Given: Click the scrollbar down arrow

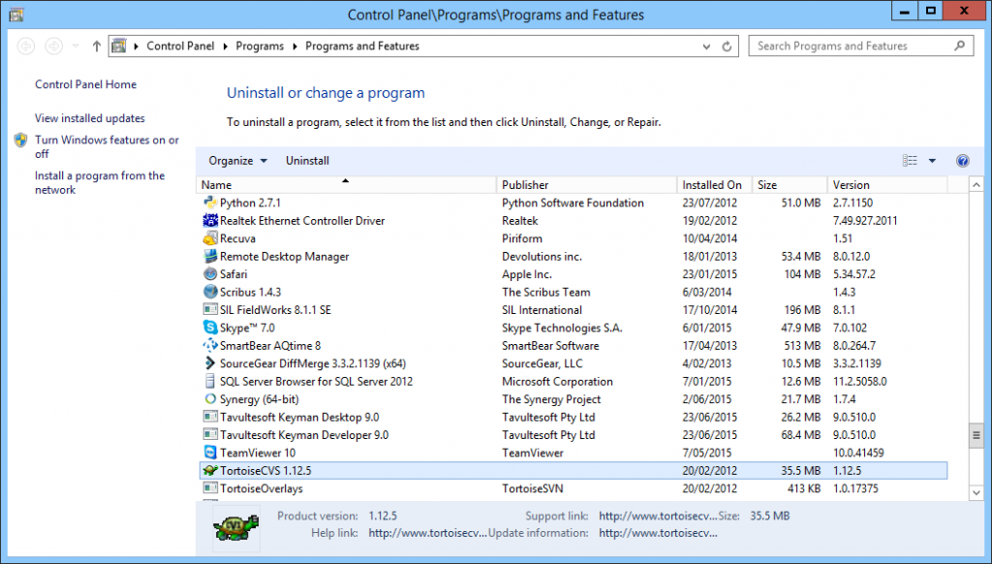Looking at the screenshot, I should pyautogui.click(x=976, y=492).
